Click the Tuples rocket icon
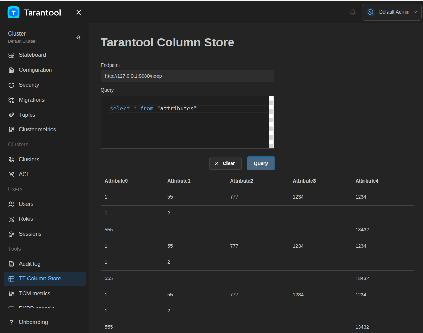The height and width of the screenshot is (333, 423). pos(11,115)
